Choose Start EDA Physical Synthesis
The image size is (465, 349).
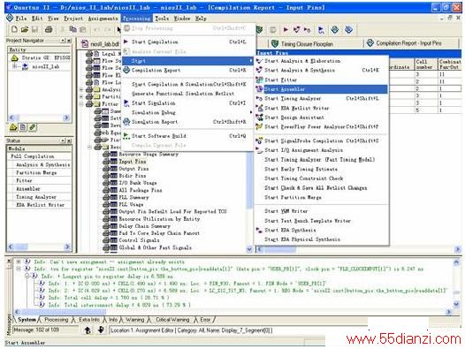[x=322, y=239]
